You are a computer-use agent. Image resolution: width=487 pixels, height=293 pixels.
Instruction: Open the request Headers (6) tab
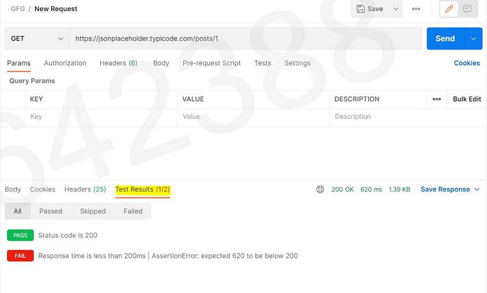click(x=118, y=63)
